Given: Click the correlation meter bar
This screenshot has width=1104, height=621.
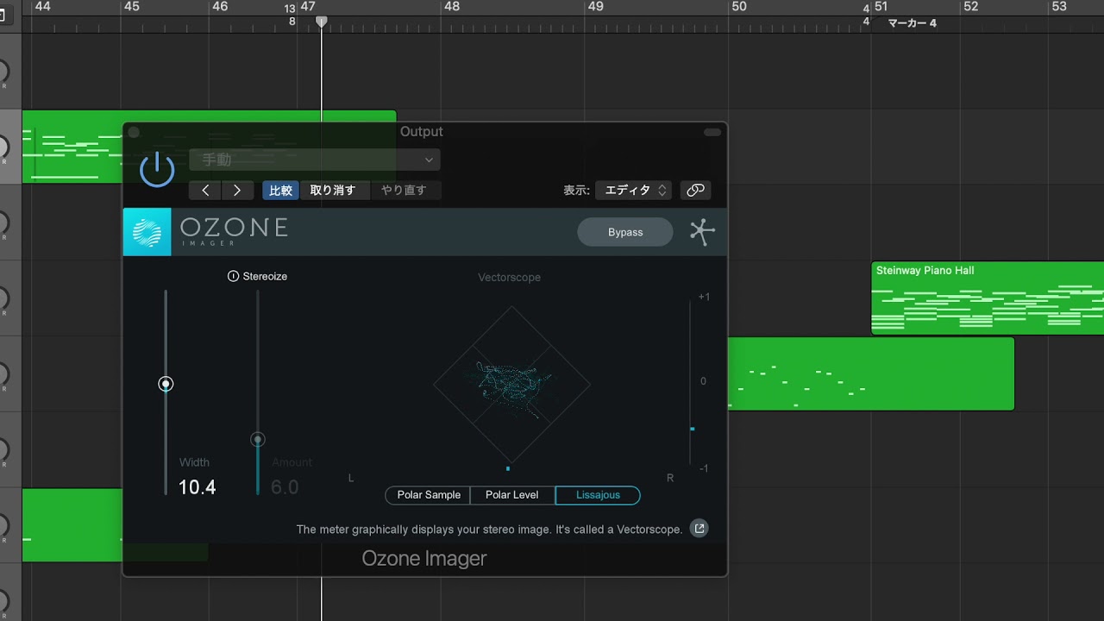Looking at the screenshot, I should pyautogui.click(x=690, y=383).
